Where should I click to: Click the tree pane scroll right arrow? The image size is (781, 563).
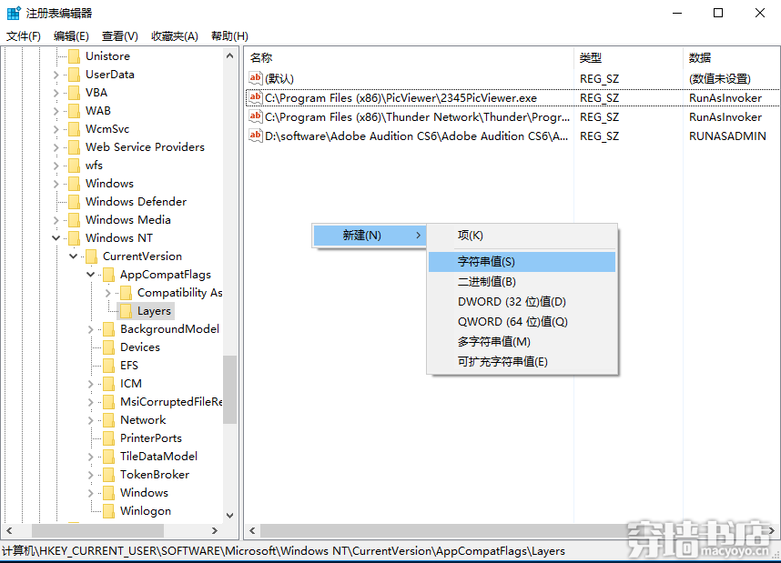click(x=215, y=530)
